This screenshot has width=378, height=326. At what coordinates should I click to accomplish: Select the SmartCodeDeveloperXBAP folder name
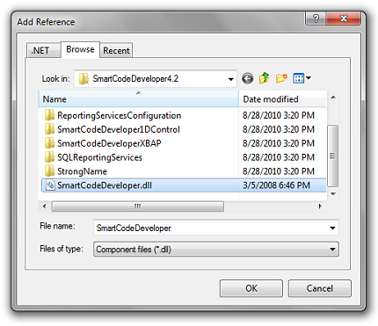point(109,143)
